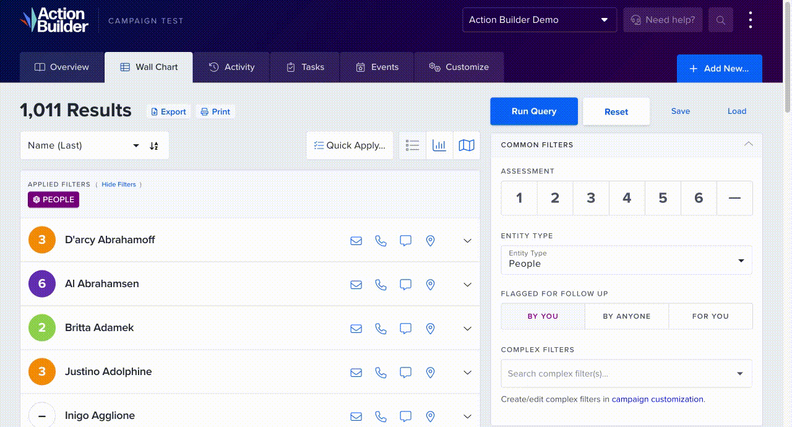Remove the PEOPLE applied filter tag
This screenshot has width=792, height=427.
pyautogui.click(x=53, y=200)
